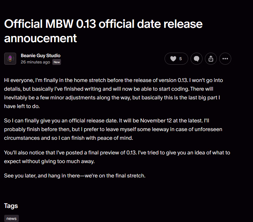Click the "See you later" closing line

pos(75,176)
